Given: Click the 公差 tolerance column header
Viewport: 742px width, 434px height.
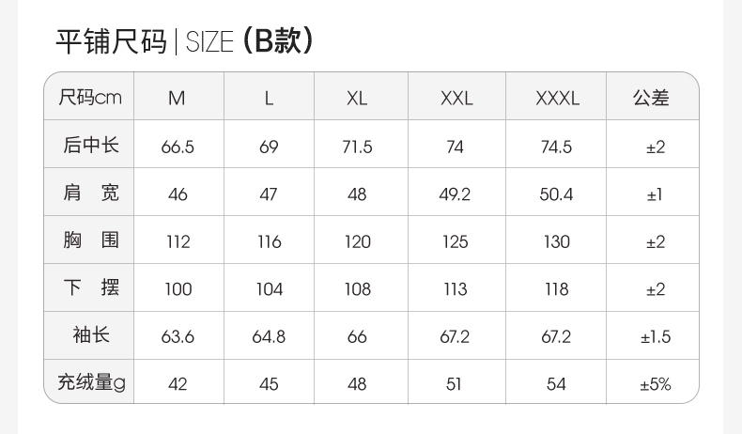Looking at the screenshot, I should [651, 98].
